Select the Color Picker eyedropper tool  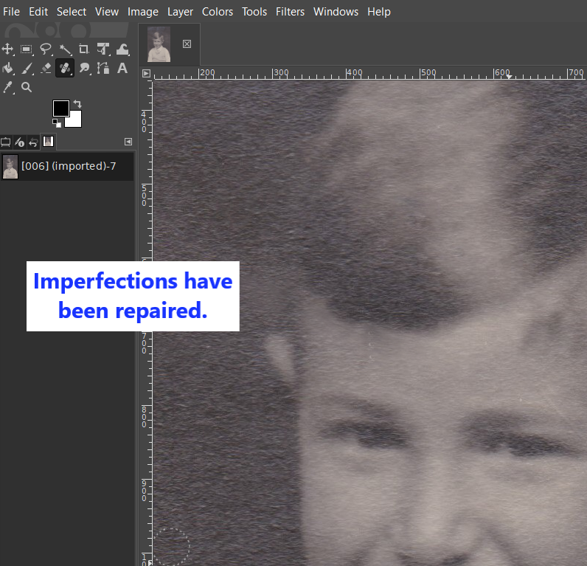[8, 87]
